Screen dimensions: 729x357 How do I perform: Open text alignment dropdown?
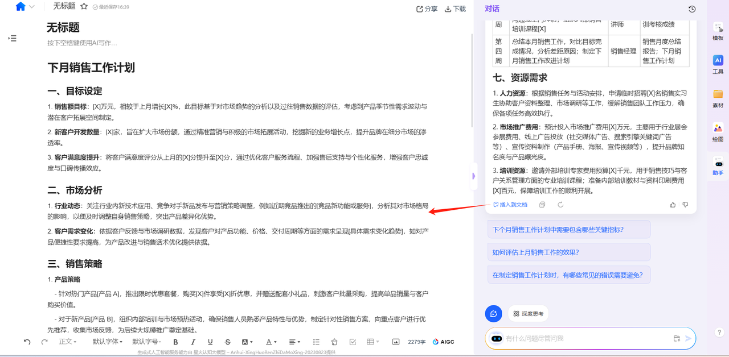294,342
